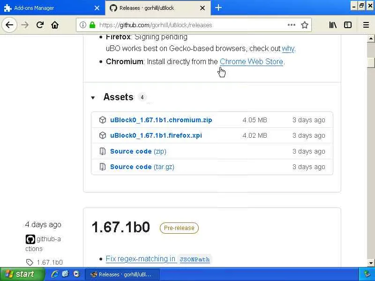This screenshot has height=281, width=375.
Task: Click package icon beside chromium.zip
Action: 102,120
